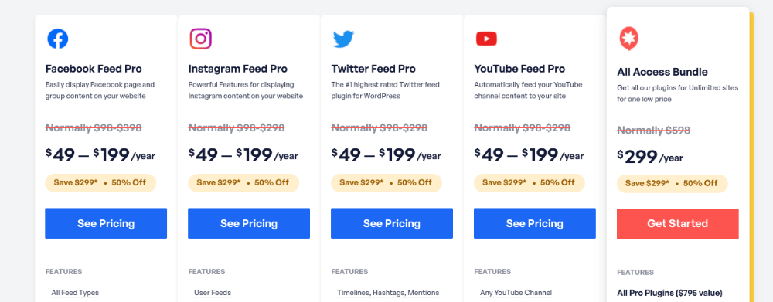Click the YouTube Feed Pro heading
Screen dimensions: 773x302
point(519,69)
